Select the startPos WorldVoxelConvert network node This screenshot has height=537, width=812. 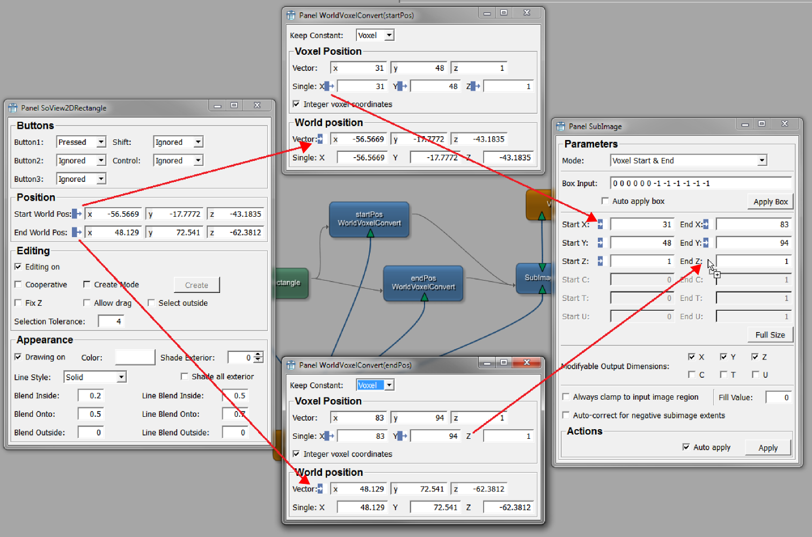pyautogui.click(x=369, y=219)
